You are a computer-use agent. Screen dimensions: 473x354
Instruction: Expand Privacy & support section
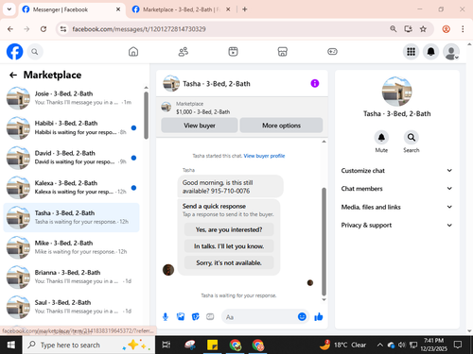(396, 225)
